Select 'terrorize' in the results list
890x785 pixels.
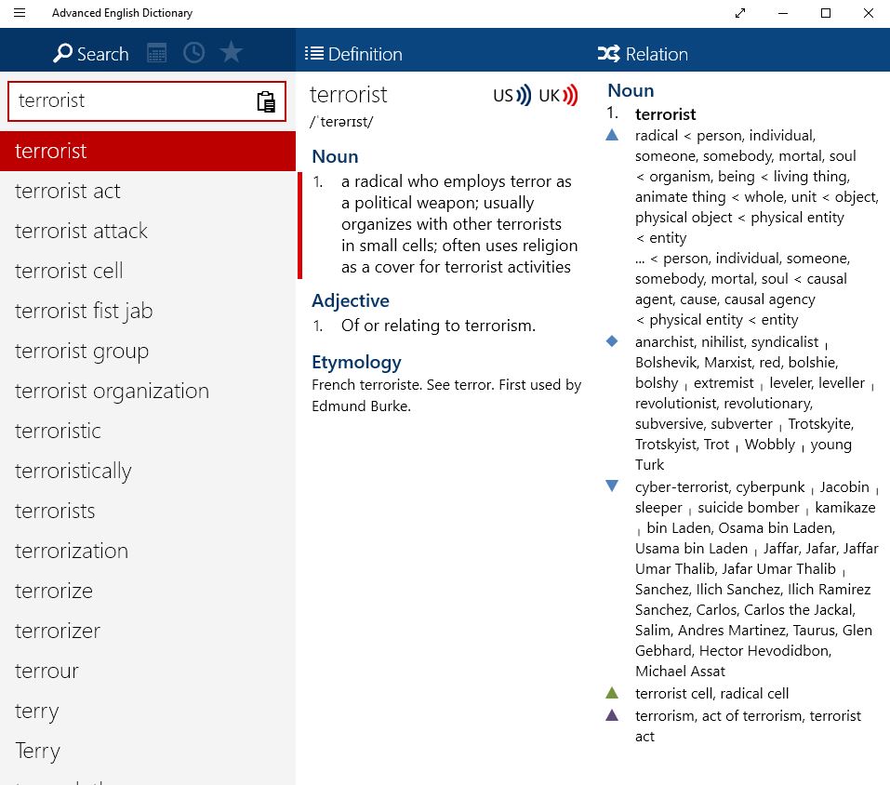coord(52,591)
